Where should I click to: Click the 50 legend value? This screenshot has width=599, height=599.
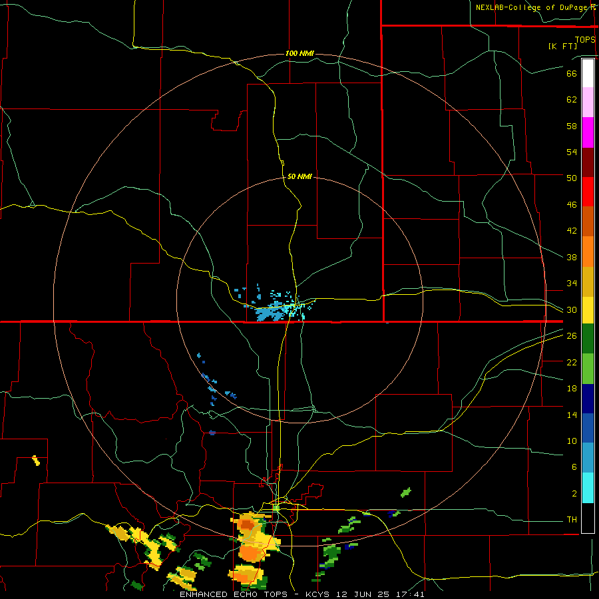(572, 178)
